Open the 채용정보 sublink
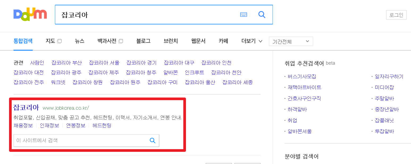 click(x=23, y=126)
